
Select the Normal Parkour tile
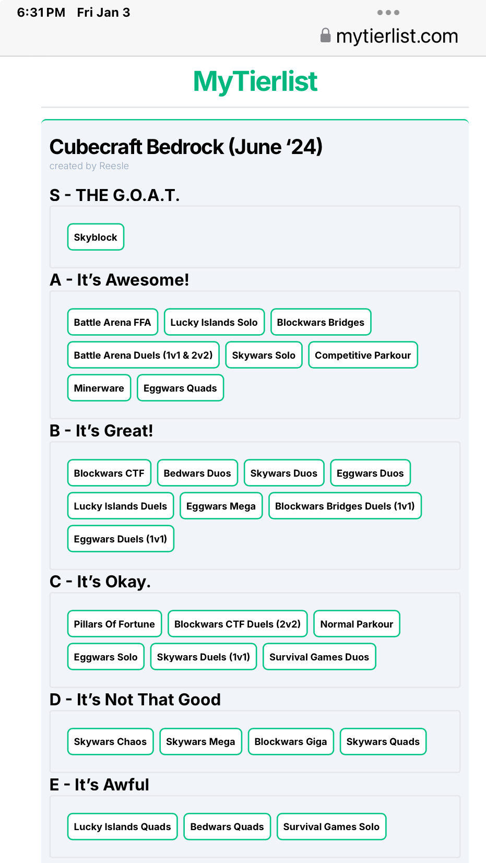pyautogui.click(x=357, y=624)
